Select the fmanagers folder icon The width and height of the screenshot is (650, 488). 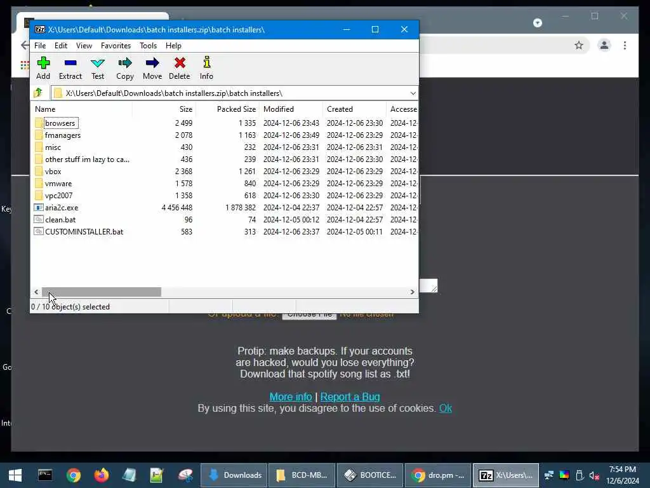point(39,135)
